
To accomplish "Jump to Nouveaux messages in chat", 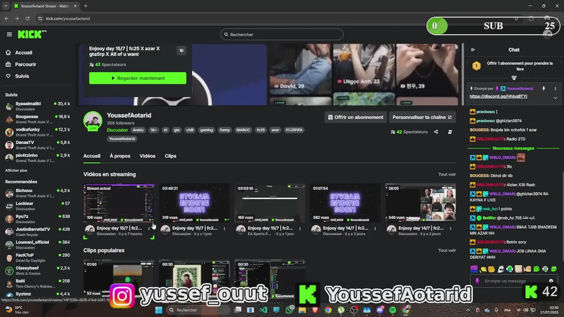I will tap(513, 148).
